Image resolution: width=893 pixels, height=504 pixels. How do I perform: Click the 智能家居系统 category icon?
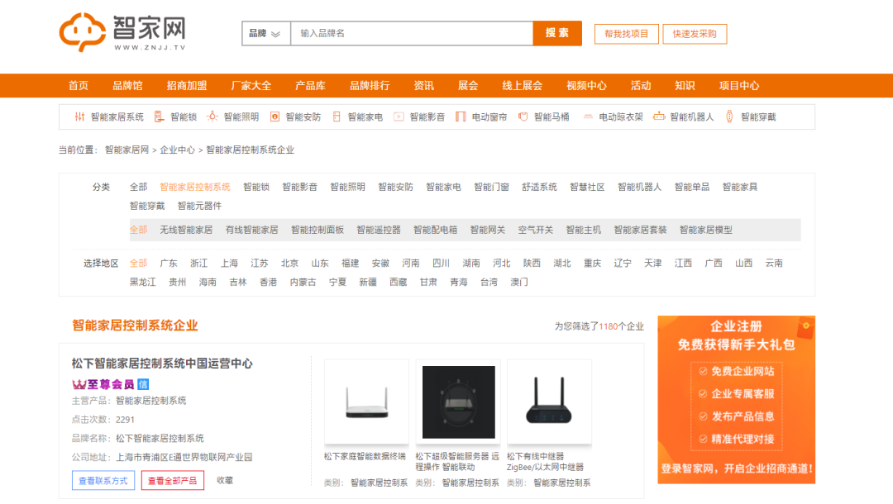(80, 117)
